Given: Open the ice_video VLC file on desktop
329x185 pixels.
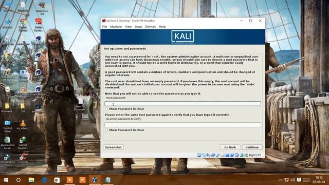Looking at the screenshot, I should click(x=23, y=125).
